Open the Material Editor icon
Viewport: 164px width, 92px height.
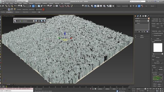tap(104, 6)
